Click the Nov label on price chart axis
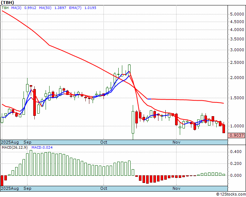 176,142
